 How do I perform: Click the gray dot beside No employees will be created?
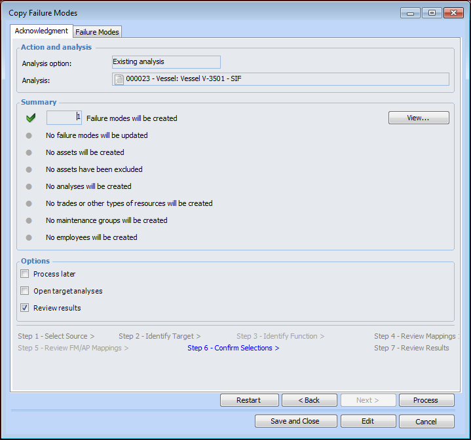pos(29,237)
